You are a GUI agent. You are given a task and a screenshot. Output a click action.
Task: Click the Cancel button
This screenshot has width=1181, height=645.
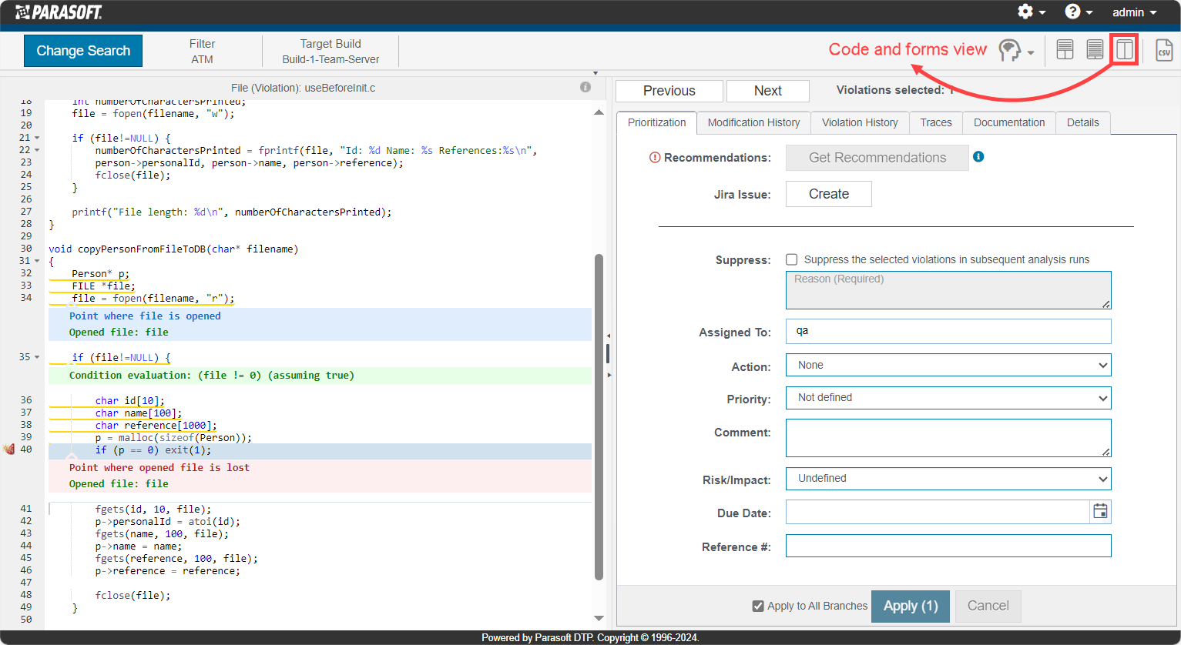[x=988, y=606]
